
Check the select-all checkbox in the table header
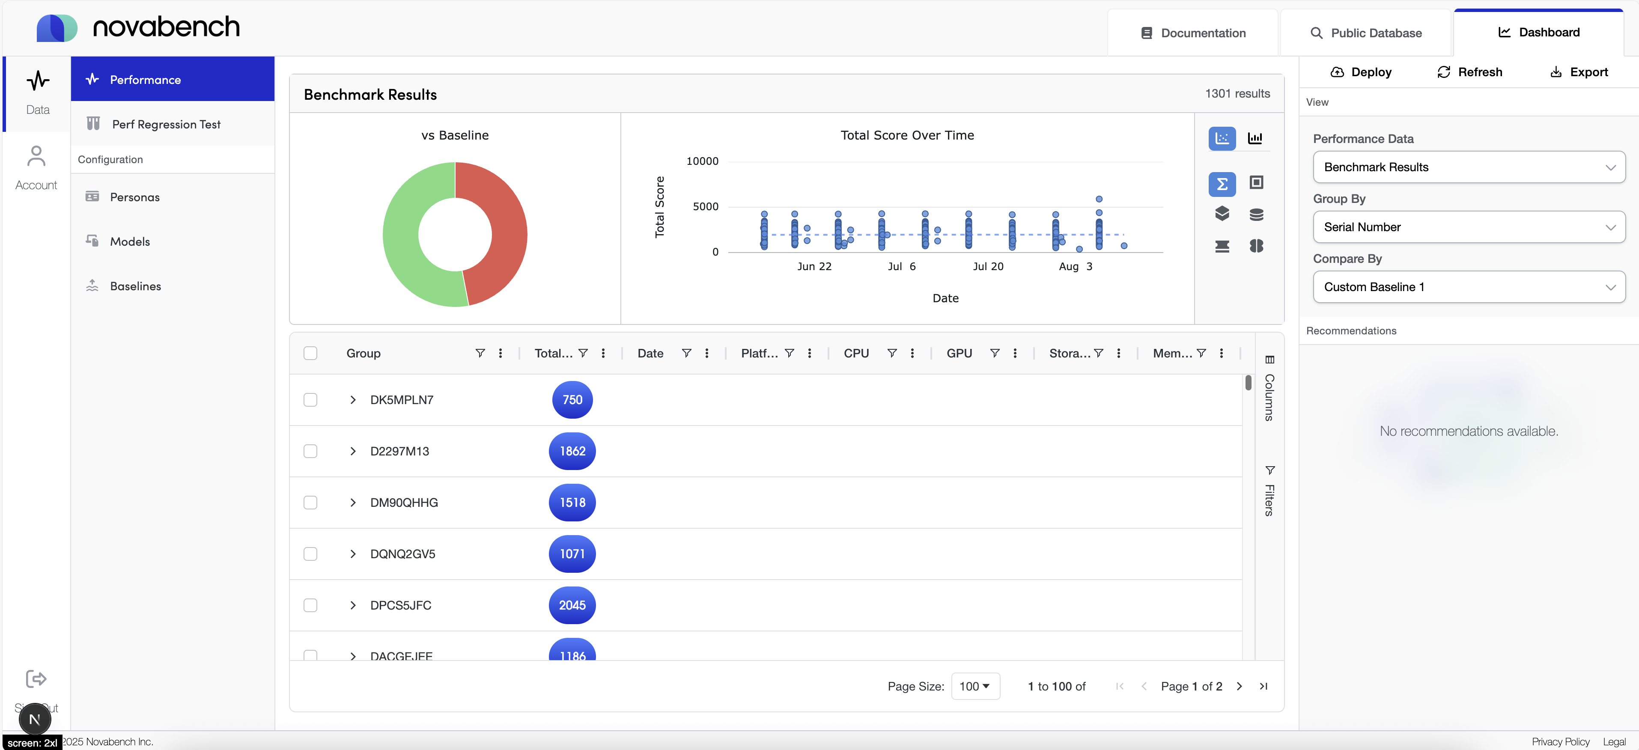click(310, 354)
